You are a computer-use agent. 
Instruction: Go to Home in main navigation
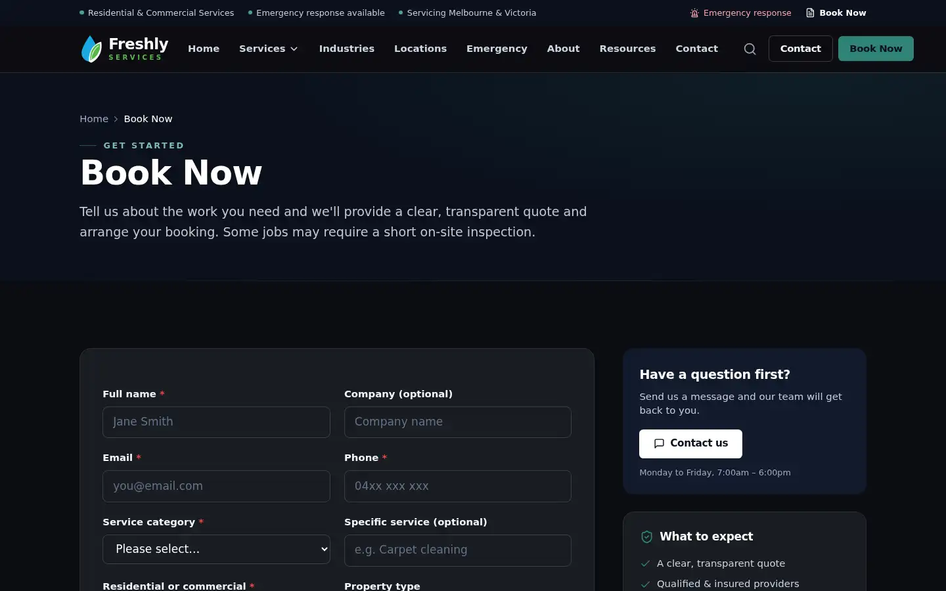[204, 49]
